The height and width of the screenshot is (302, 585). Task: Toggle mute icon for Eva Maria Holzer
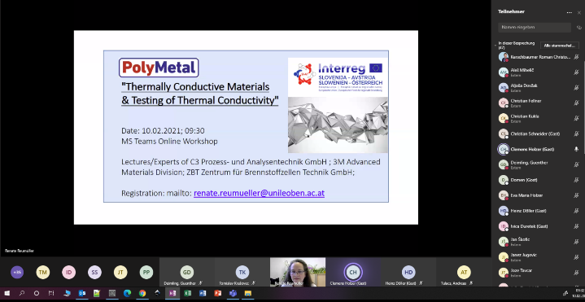(576, 195)
